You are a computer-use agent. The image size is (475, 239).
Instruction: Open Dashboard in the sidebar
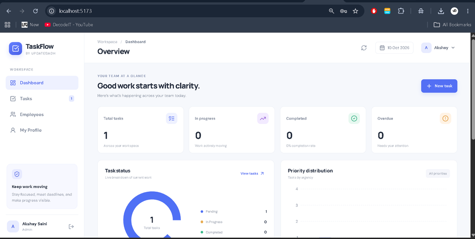tap(42, 83)
